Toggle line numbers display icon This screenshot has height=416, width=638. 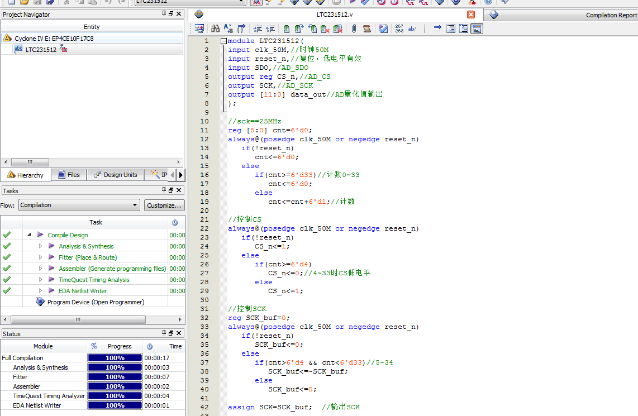(x=399, y=29)
